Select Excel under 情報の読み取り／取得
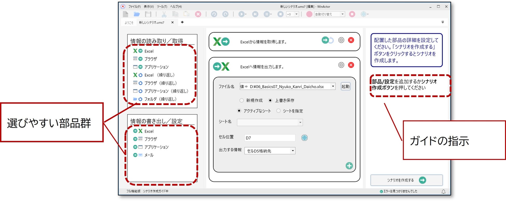 tap(143, 51)
